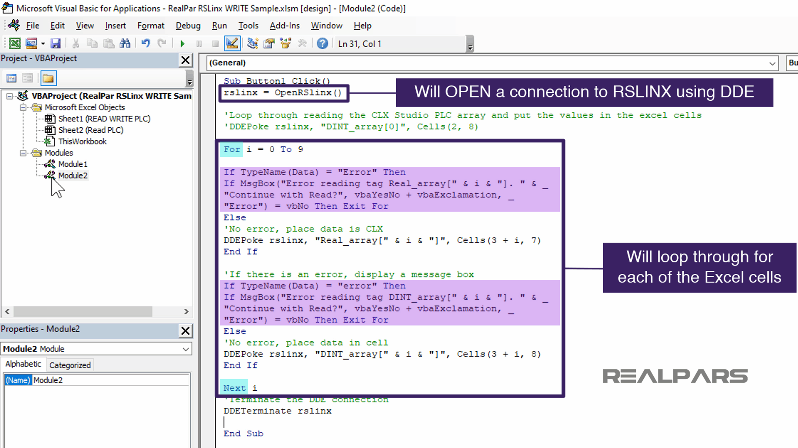Select the Design Mode icon
Viewport: 798px width, 448px height.
pos(232,43)
